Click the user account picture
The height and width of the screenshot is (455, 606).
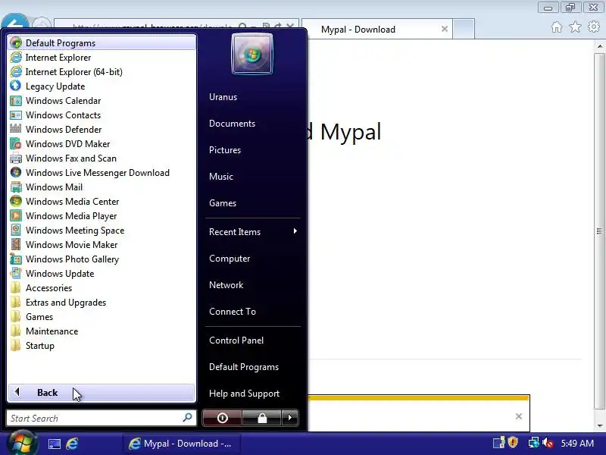click(252, 54)
